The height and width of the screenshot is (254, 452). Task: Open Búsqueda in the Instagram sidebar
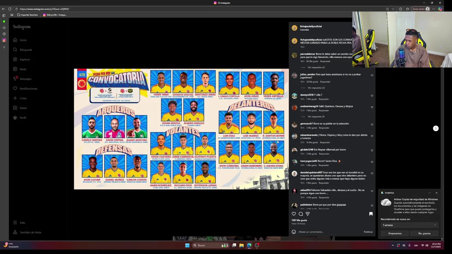pyautogui.click(x=22, y=50)
